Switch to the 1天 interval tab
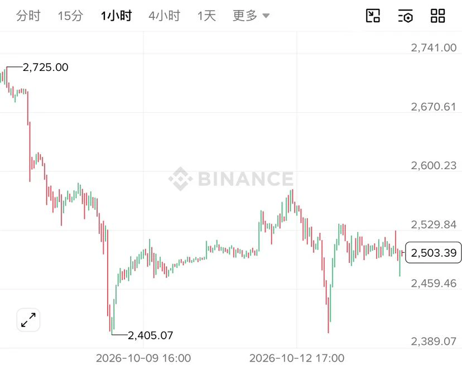 coord(206,16)
